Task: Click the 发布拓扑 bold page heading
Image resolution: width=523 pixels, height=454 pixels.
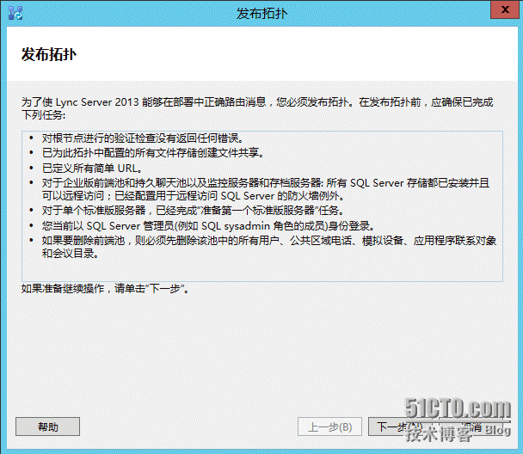Action: tap(49, 54)
